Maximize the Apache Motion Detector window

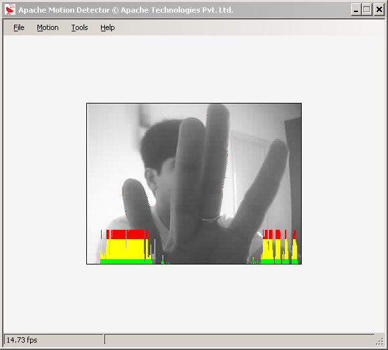point(367,10)
